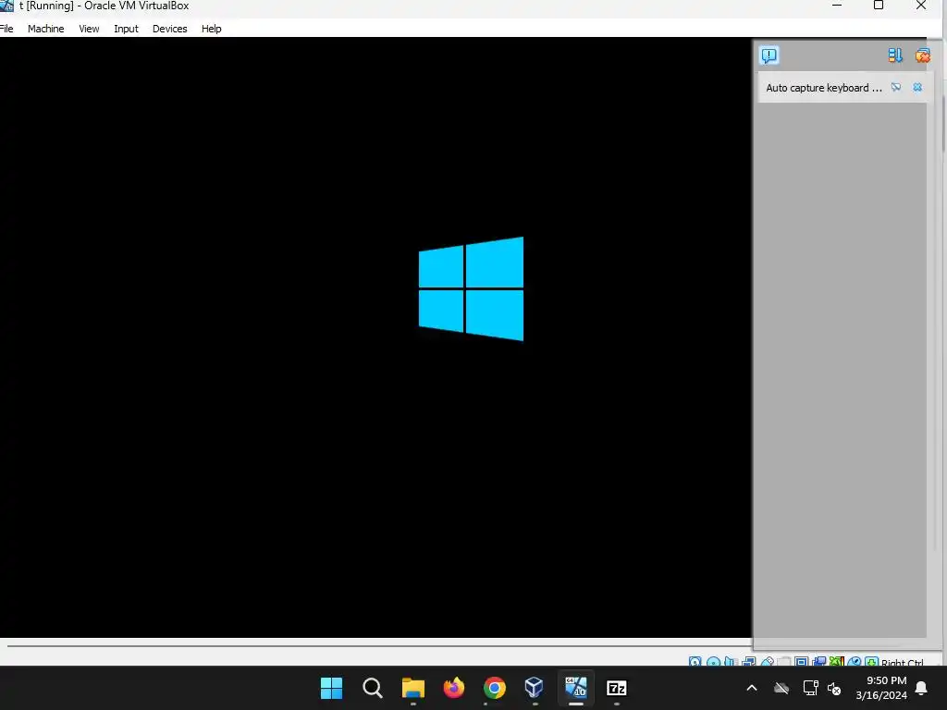Click the hard disk activity status icon
This screenshot has height=710, width=947.
[695, 662]
